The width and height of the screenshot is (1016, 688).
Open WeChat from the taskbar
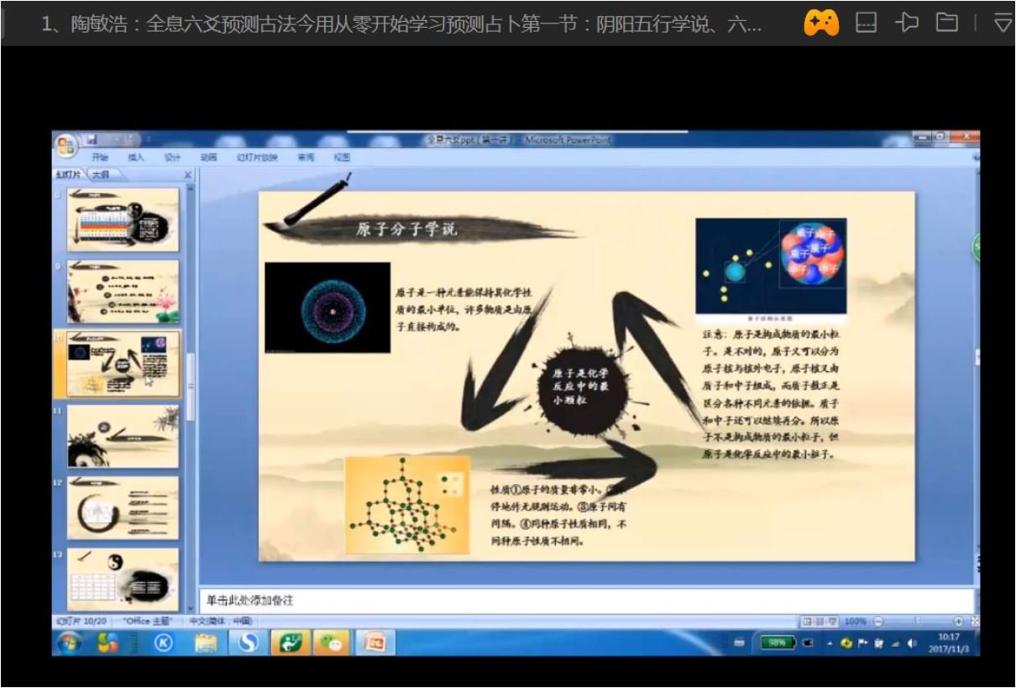332,643
